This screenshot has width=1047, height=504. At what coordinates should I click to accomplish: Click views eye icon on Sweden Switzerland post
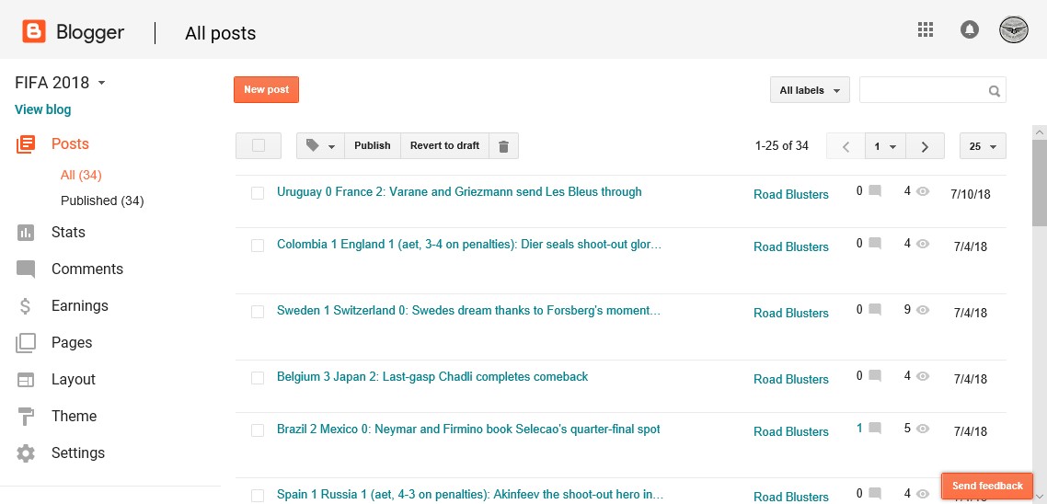coord(923,310)
